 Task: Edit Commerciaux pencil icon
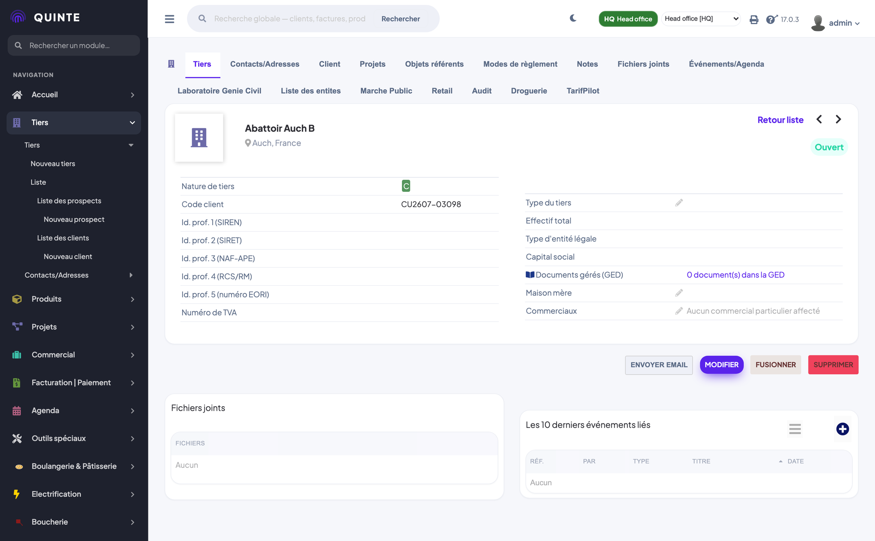click(679, 310)
